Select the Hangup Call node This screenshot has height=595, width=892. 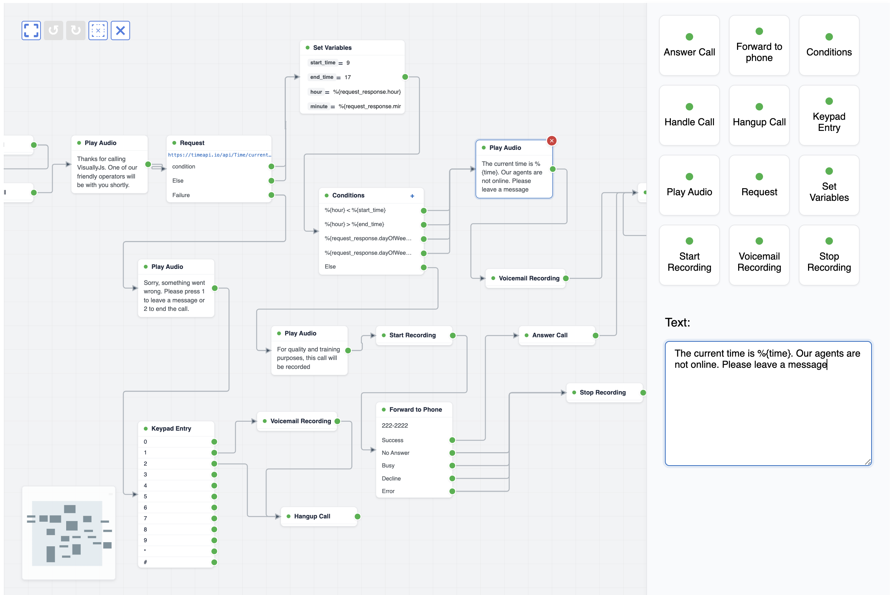tap(319, 517)
